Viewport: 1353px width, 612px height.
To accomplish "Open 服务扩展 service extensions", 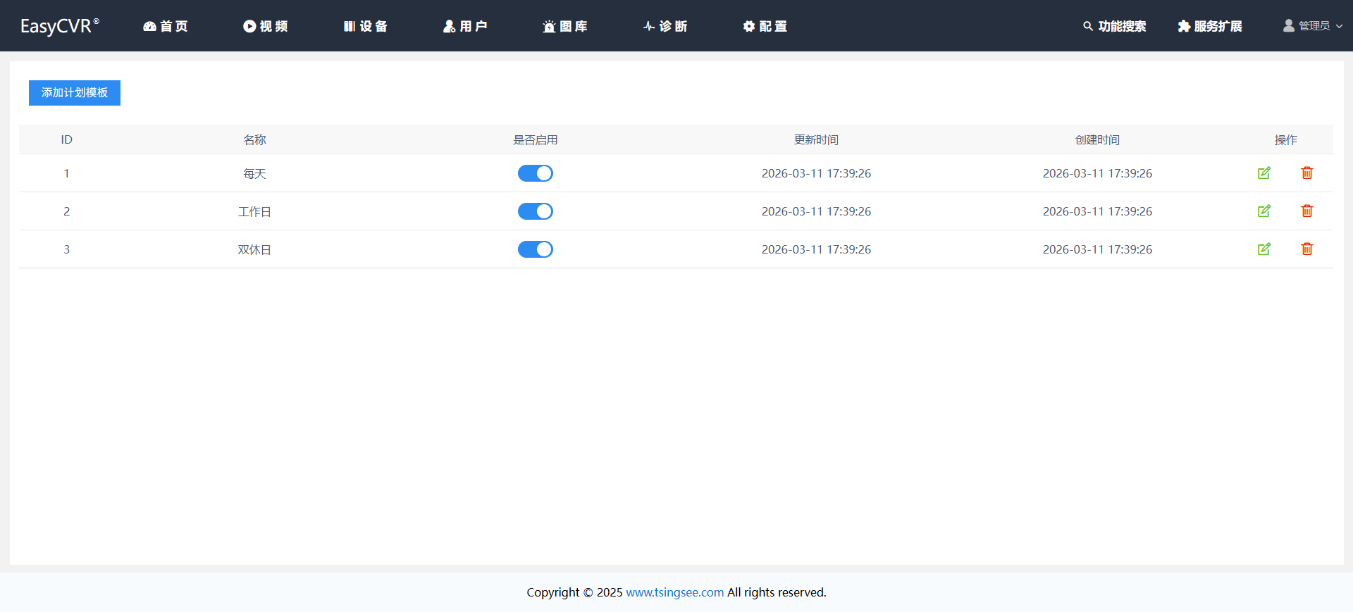I will (x=1209, y=26).
